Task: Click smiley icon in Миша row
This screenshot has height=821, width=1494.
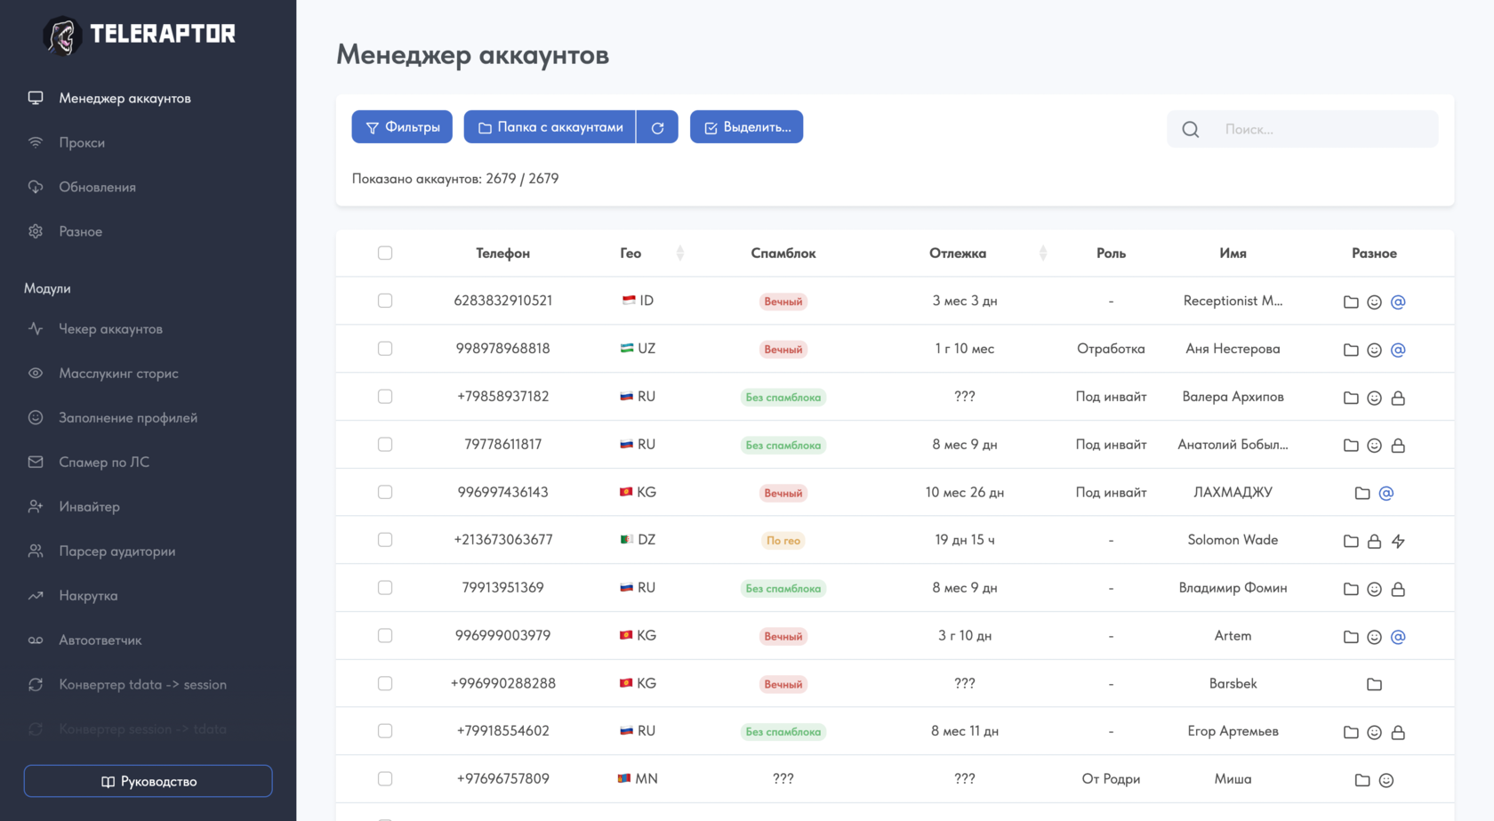Action: point(1386,780)
